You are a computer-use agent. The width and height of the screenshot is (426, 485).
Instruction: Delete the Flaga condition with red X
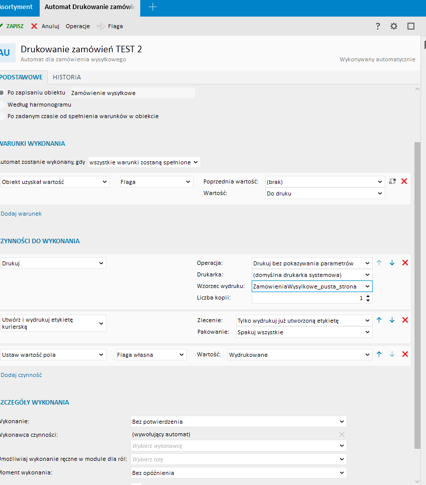point(404,181)
